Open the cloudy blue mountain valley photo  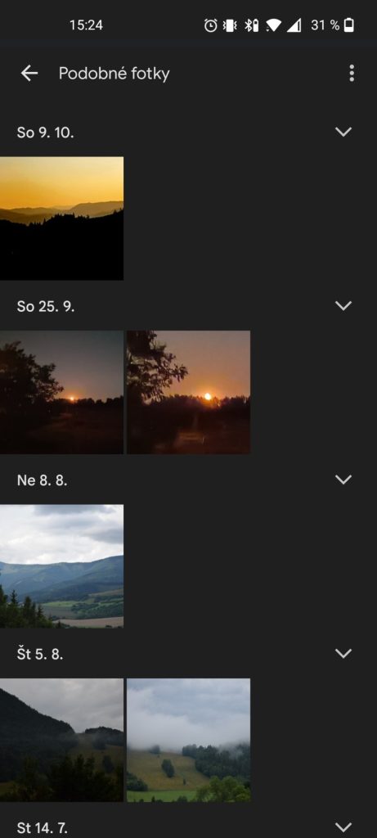(x=61, y=566)
